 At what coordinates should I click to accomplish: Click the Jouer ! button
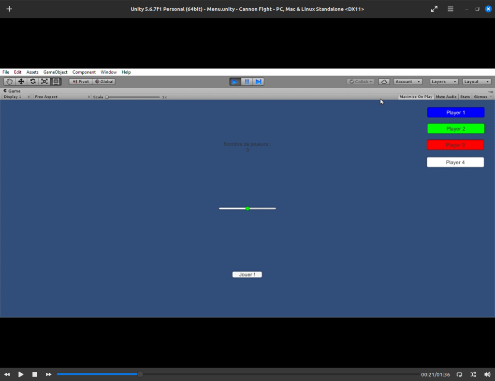coord(247,274)
